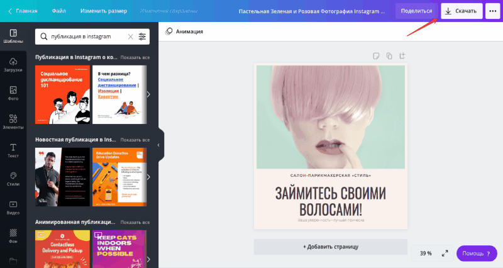This screenshot has height=268, width=503.
Task: Select the Education Donation Drive Updates template
Action: [x=119, y=177]
